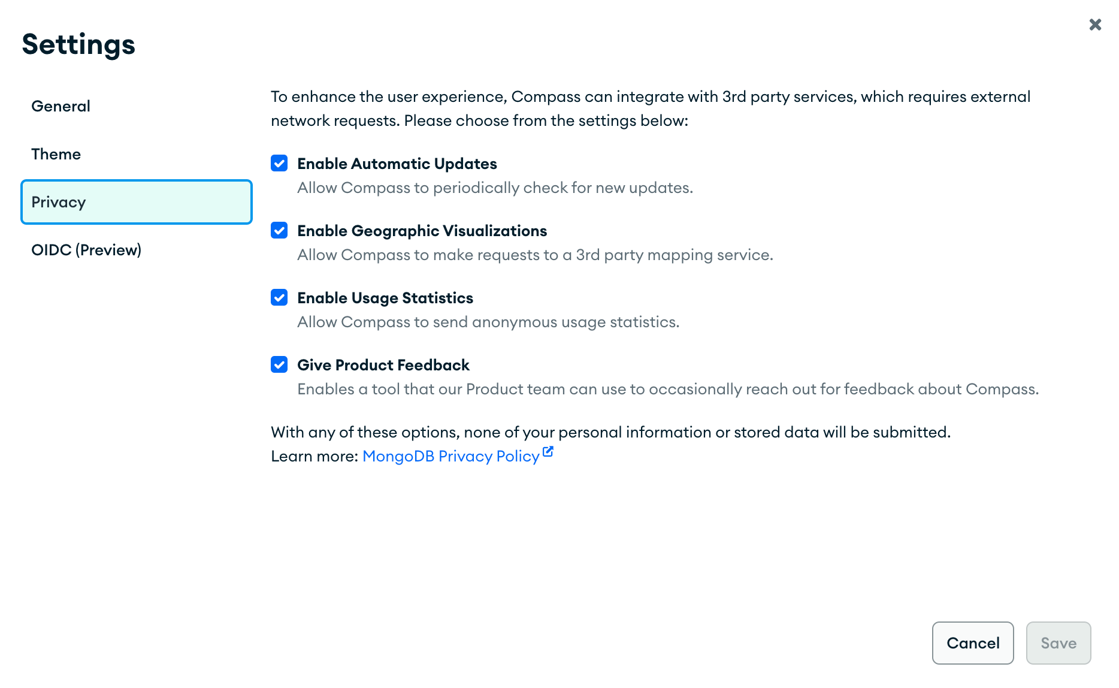Screen dimensions: 1119x688
Task: Click the Cancel button
Action: (972, 643)
